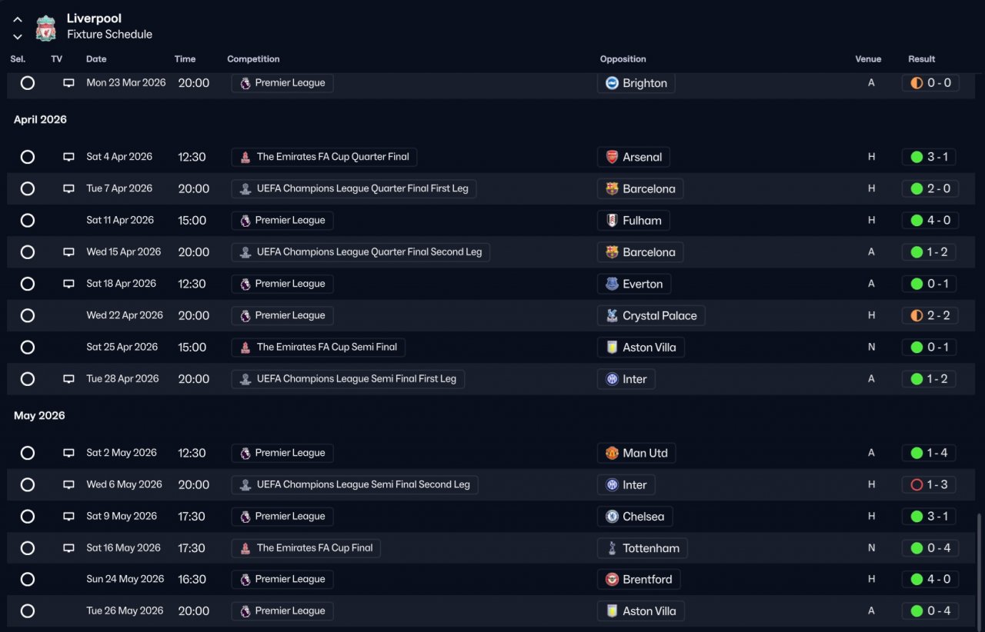This screenshot has height=632, width=985.
Task: Click the FA Cup Quarter Final trophy icon
Action: [x=245, y=157]
